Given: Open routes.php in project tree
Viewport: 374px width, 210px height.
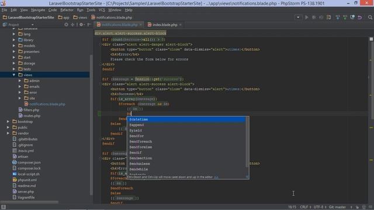Looking at the screenshot, I should click(32, 116).
